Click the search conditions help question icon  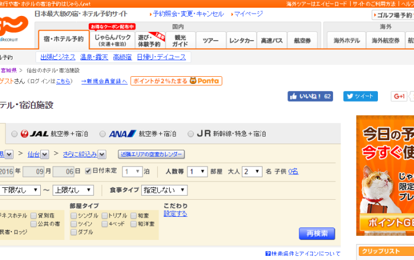(268, 253)
